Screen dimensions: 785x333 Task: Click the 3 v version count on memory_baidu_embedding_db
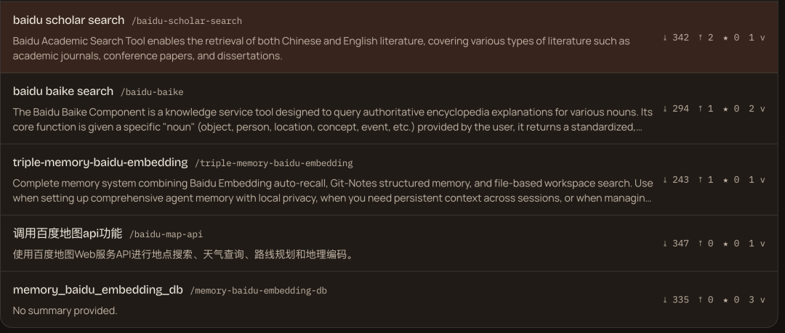(x=757, y=300)
